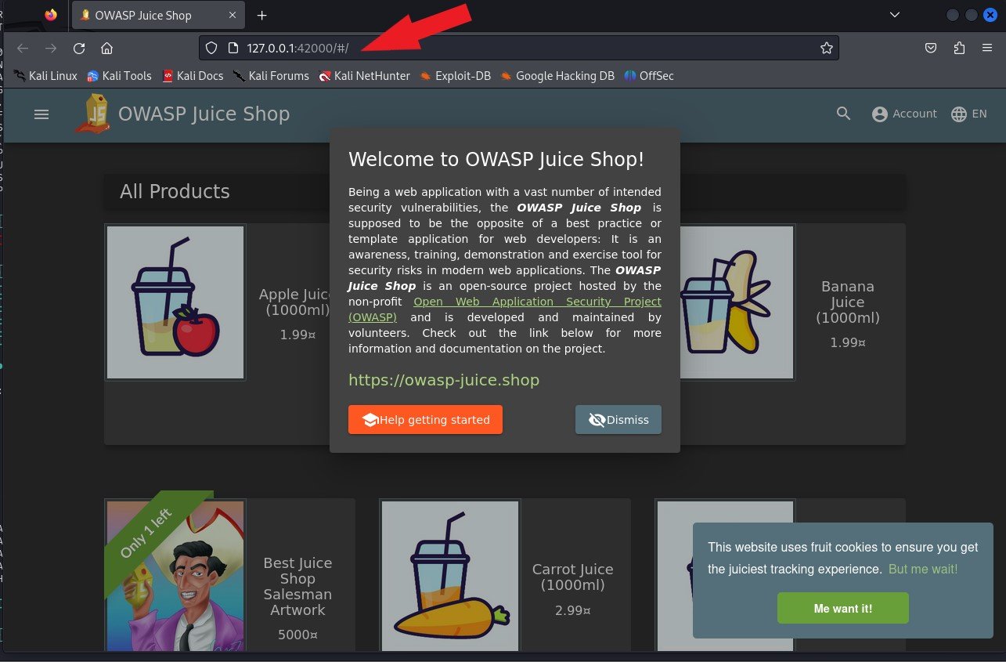Open the Carrot Juice product image
The width and height of the screenshot is (1006, 662).
pyautogui.click(x=450, y=576)
